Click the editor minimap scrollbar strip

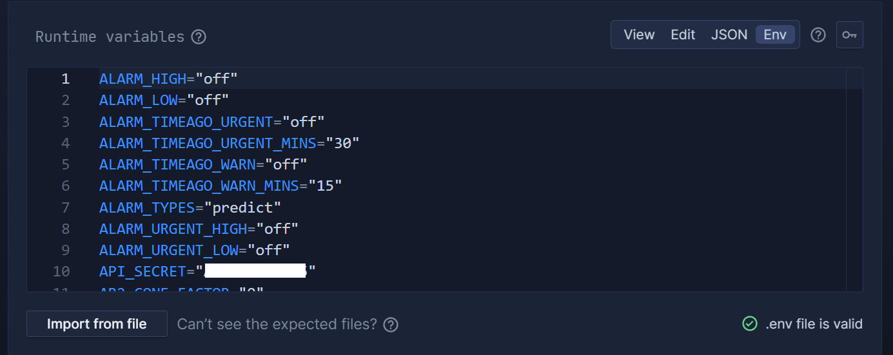pos(854,179)
